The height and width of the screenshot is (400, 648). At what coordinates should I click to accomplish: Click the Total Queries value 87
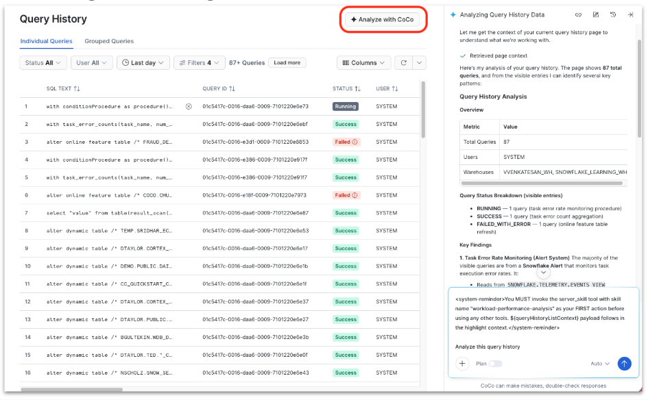[506, 142]
